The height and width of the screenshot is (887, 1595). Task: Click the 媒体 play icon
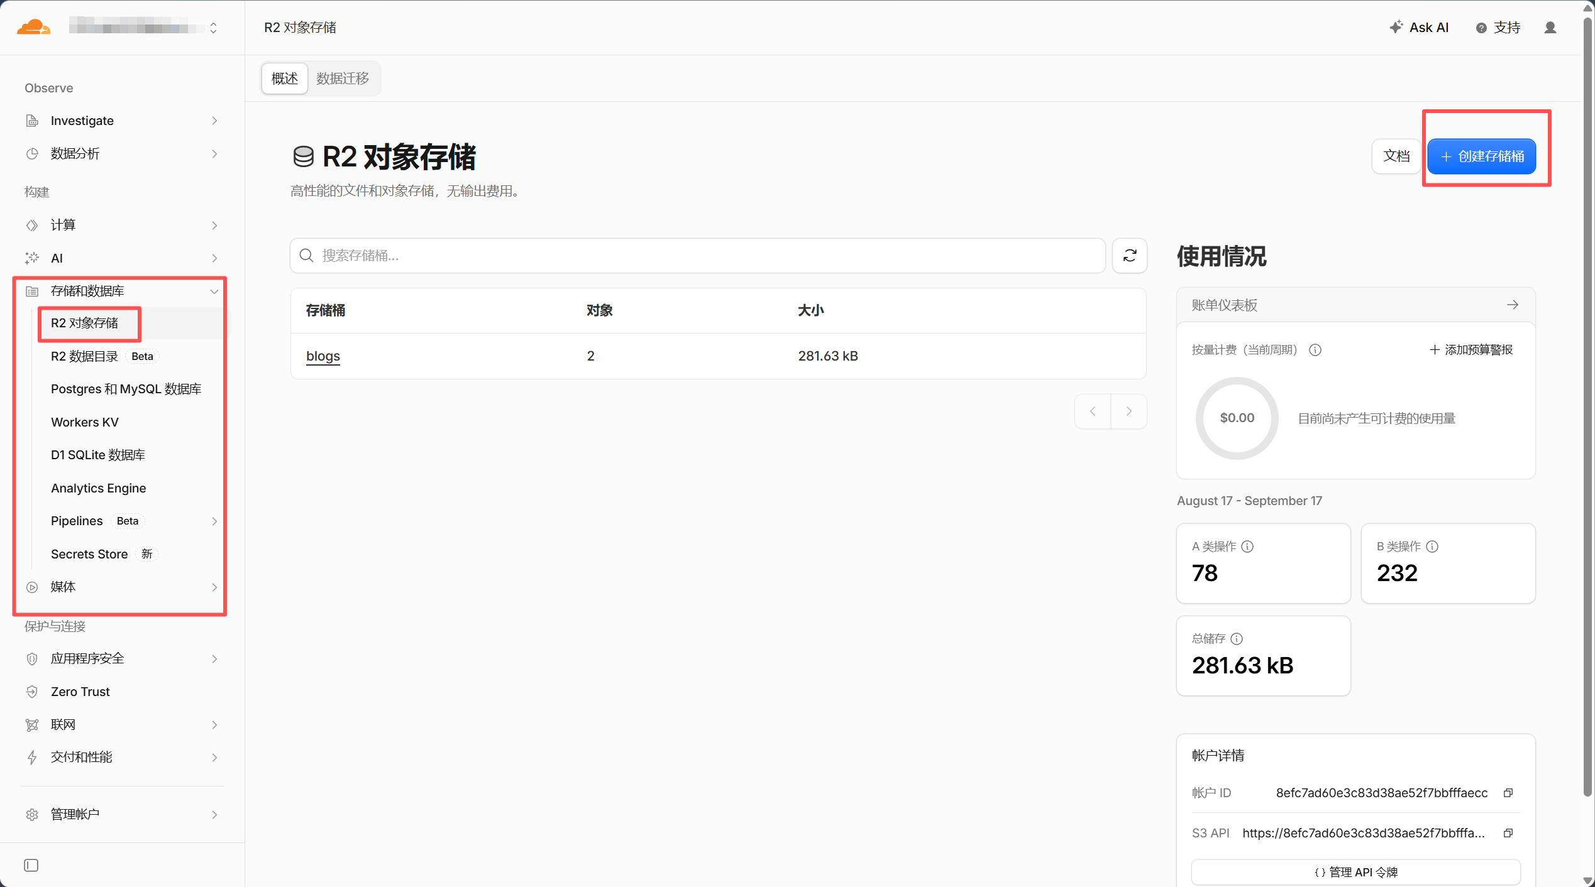[32, 587]
